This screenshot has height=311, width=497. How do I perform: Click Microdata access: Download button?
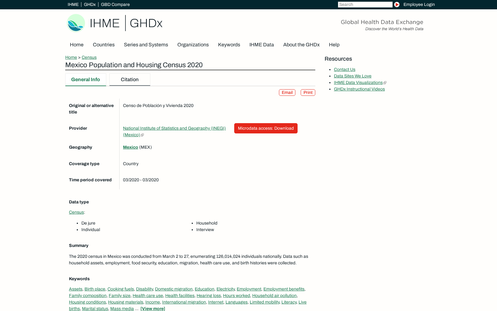click(266, 128)
